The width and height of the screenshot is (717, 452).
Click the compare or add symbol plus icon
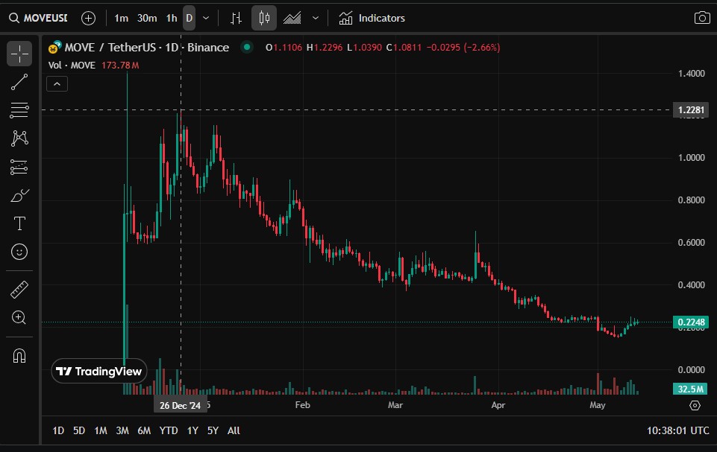pyautogui.click(x=88, y=19)
